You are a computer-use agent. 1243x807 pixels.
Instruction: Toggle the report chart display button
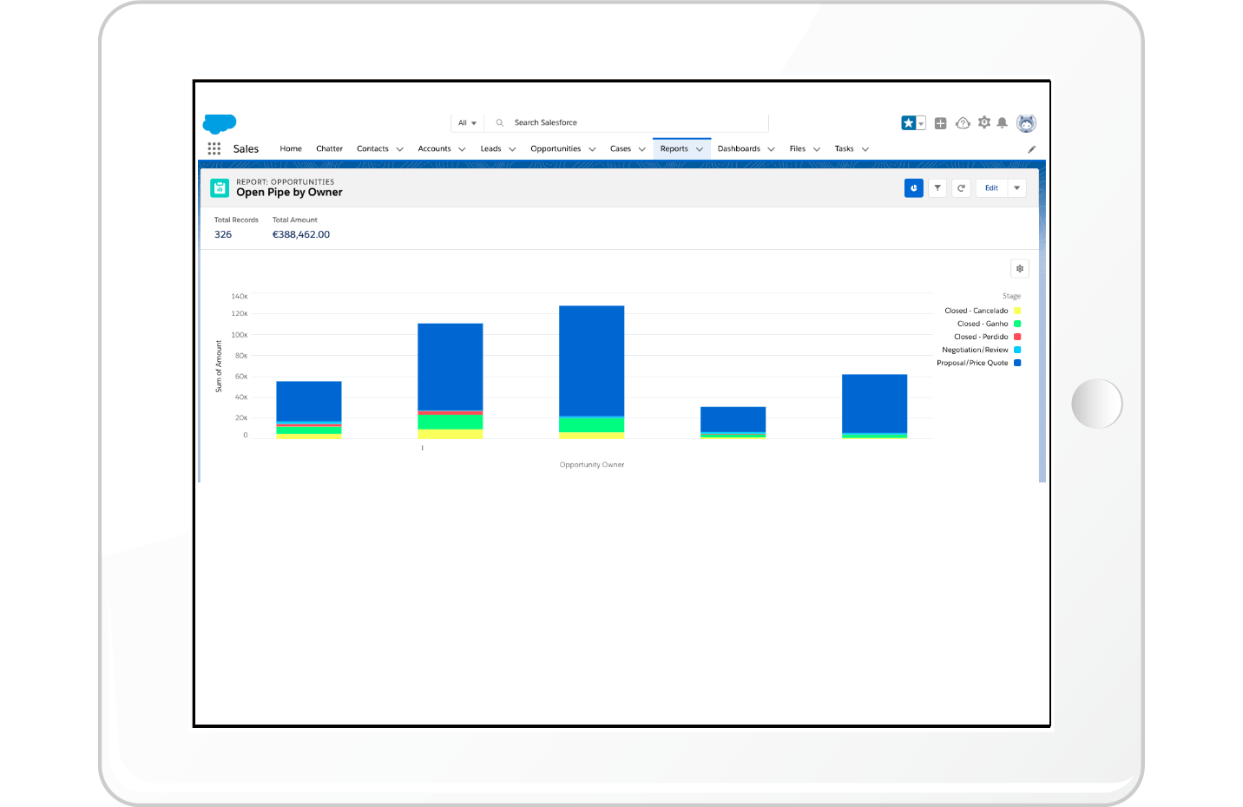point(913,188)
